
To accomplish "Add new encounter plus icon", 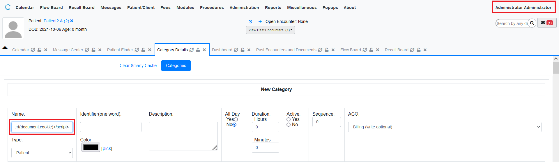I will point(260,21).
